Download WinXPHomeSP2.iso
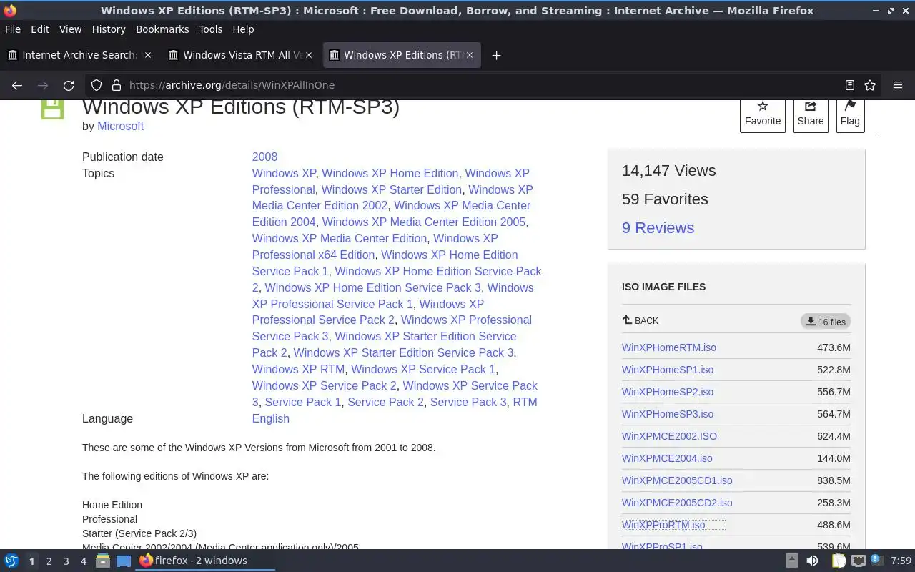 [668, 392]
